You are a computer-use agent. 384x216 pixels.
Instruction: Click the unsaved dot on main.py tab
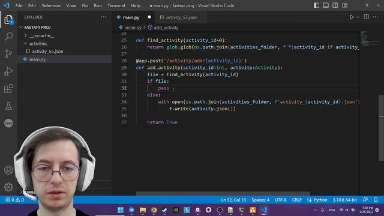[149, 17]
